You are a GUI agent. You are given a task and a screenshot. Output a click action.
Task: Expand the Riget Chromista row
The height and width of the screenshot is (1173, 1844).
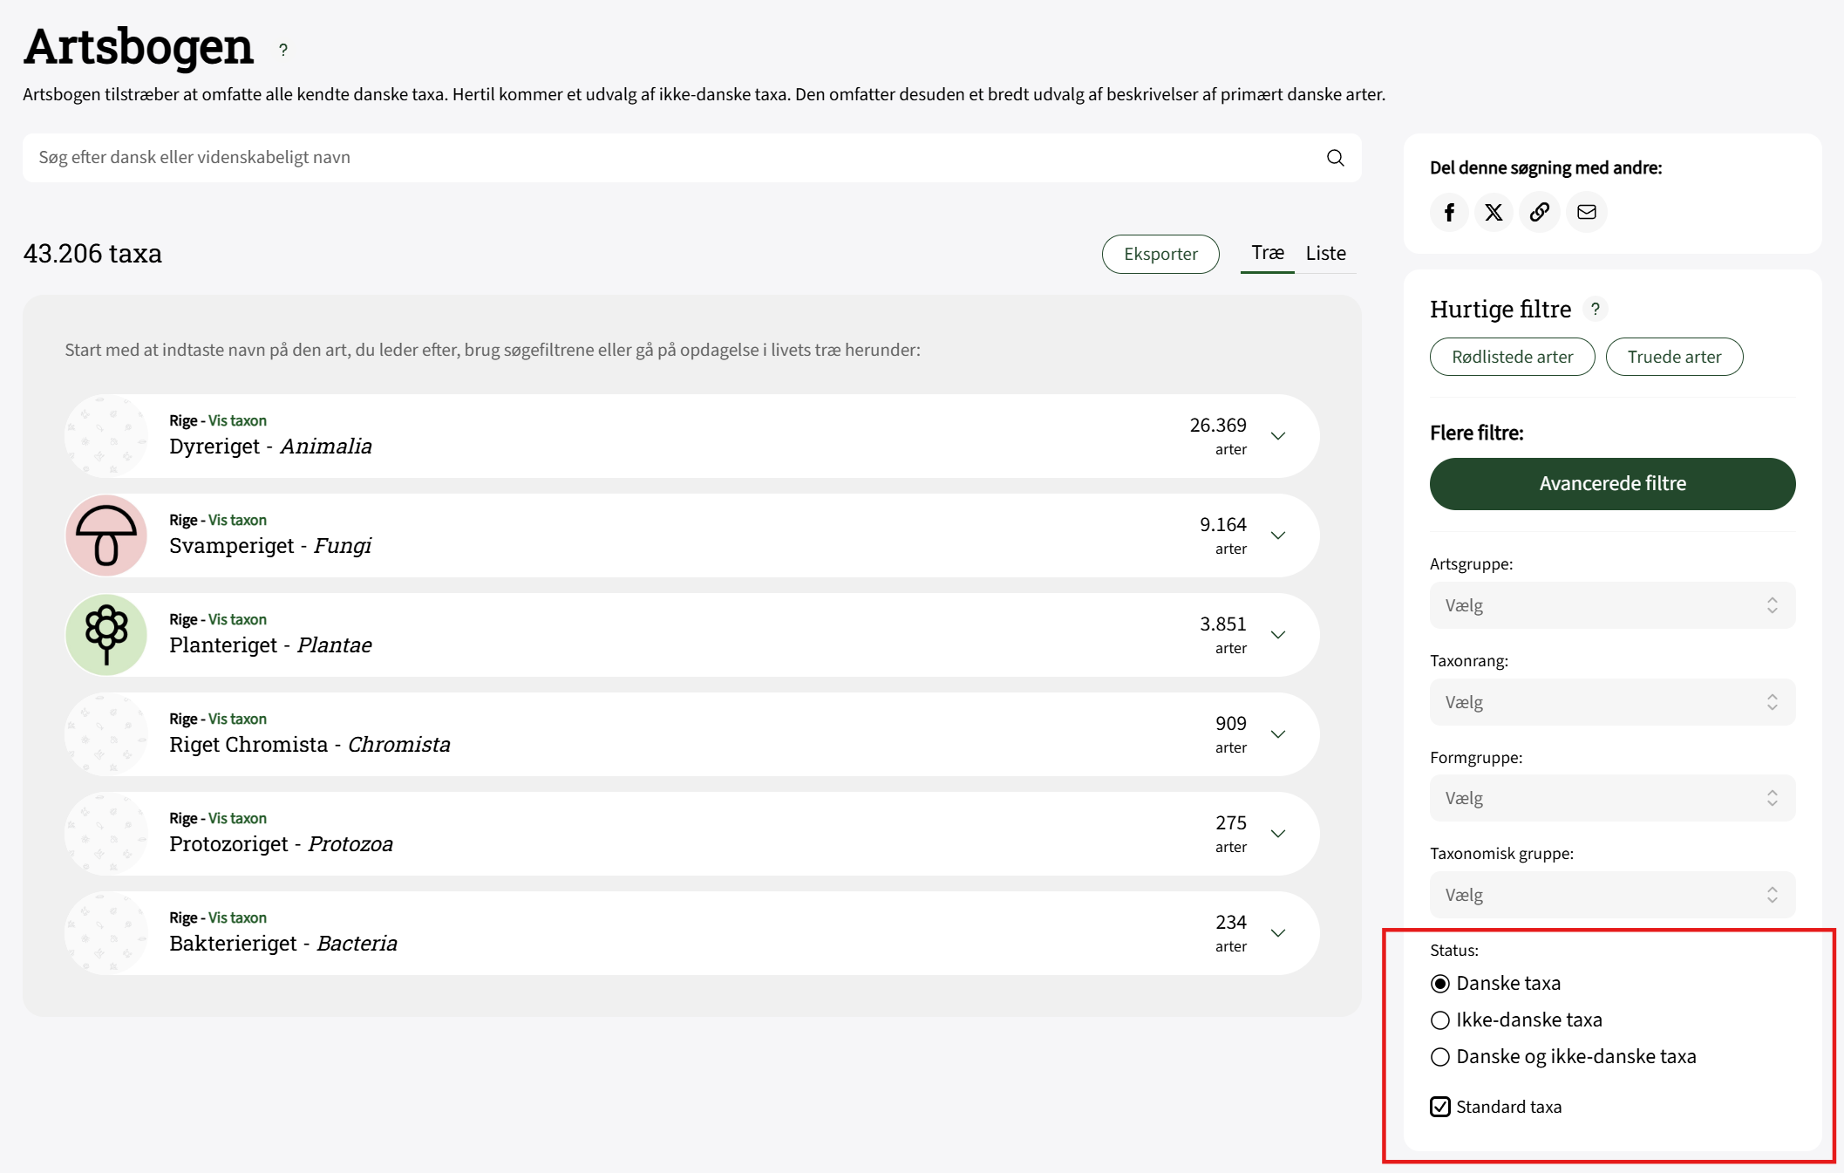coord(1278,734)
